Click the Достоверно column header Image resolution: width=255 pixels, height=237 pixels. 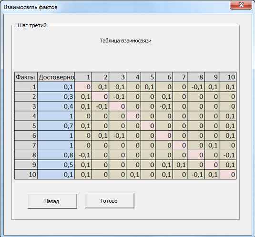[x=56, y=77]
